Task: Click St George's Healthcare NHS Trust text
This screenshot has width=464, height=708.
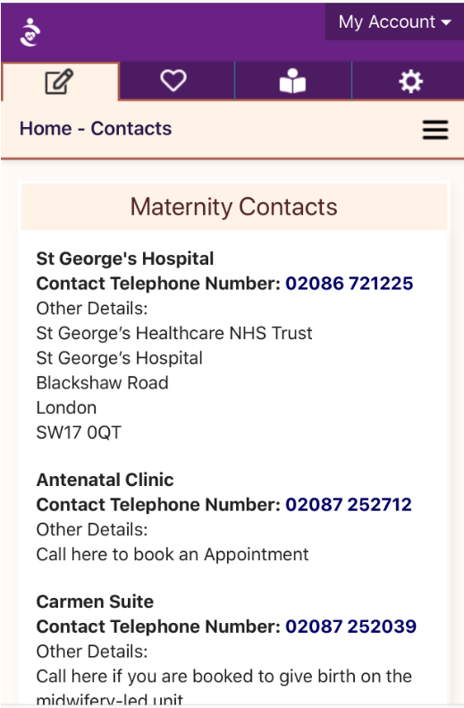Action: point(174,333)
